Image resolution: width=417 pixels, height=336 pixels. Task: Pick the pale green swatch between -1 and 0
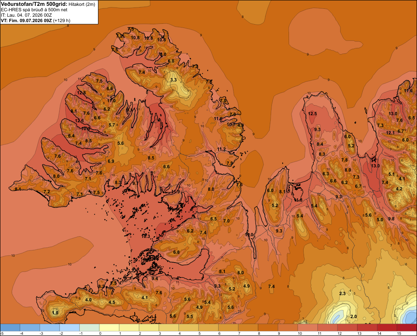point(89,328)
